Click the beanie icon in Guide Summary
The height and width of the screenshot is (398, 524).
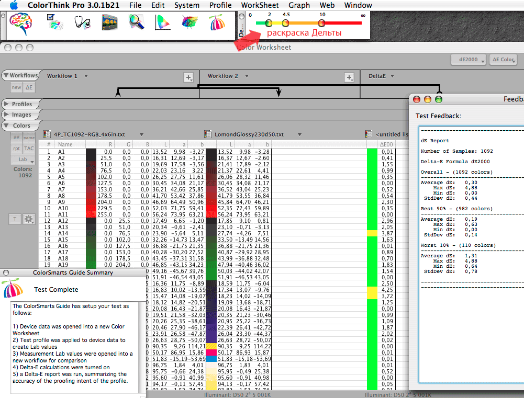click(12, 288)
